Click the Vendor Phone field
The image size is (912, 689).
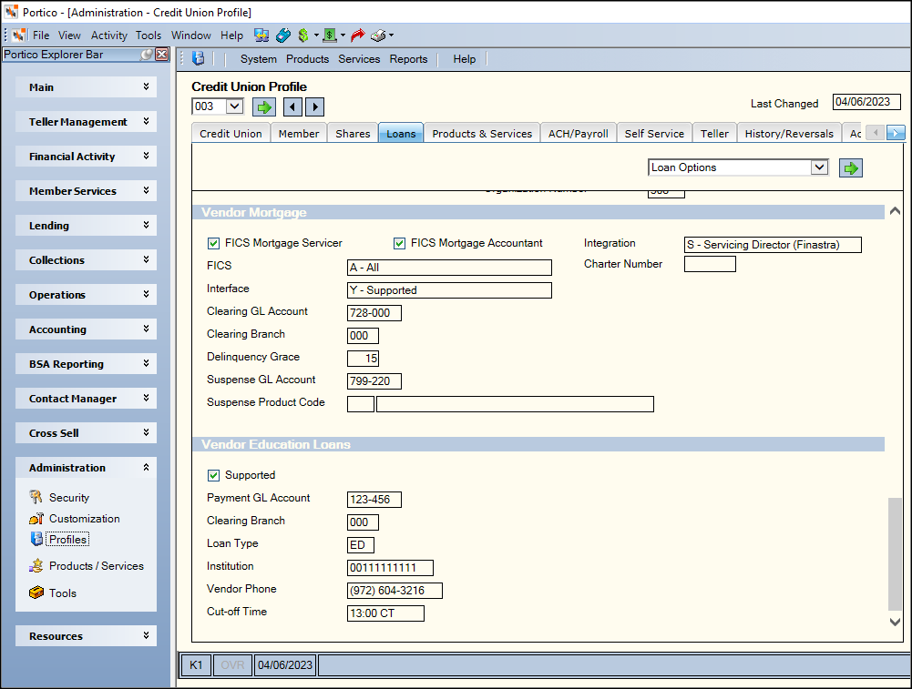(395, 591)
